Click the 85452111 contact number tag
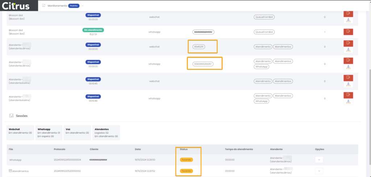This screenshot has width=371, height=177. point(199,47)
